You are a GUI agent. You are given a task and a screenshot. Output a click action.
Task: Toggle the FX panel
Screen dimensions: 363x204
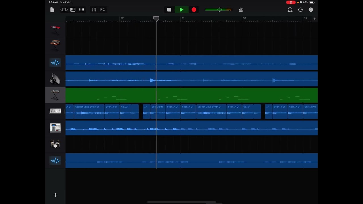pyautogui.click(x=103, y=10)
